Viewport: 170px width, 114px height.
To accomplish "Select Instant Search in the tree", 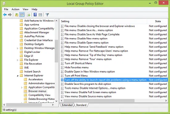I will 32,71.
